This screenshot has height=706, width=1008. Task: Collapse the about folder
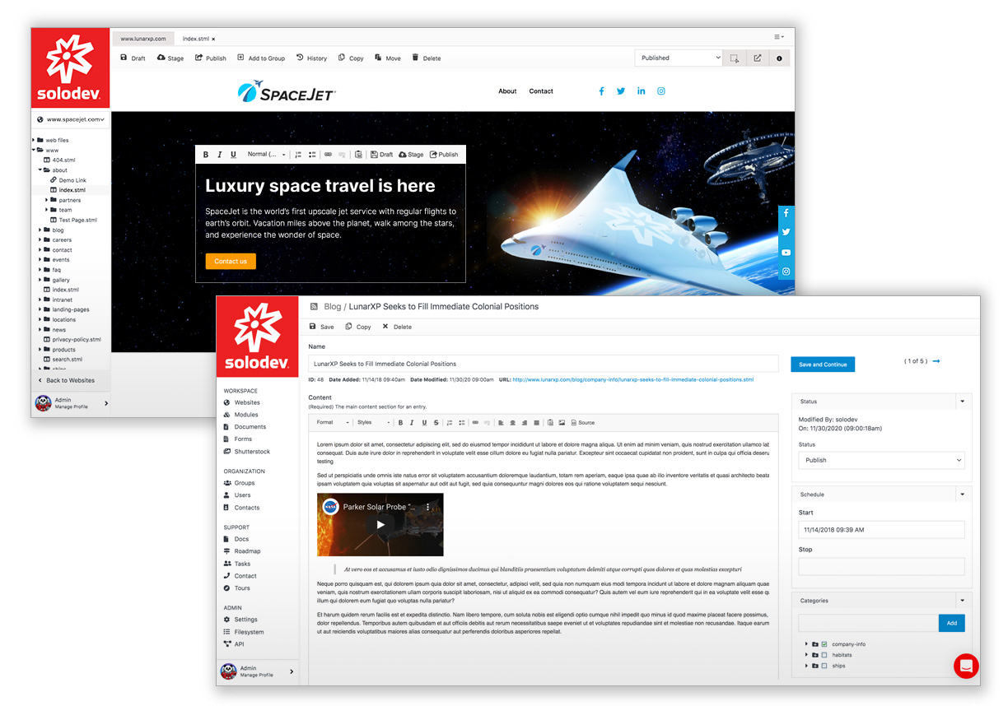(x=40, y=170)
